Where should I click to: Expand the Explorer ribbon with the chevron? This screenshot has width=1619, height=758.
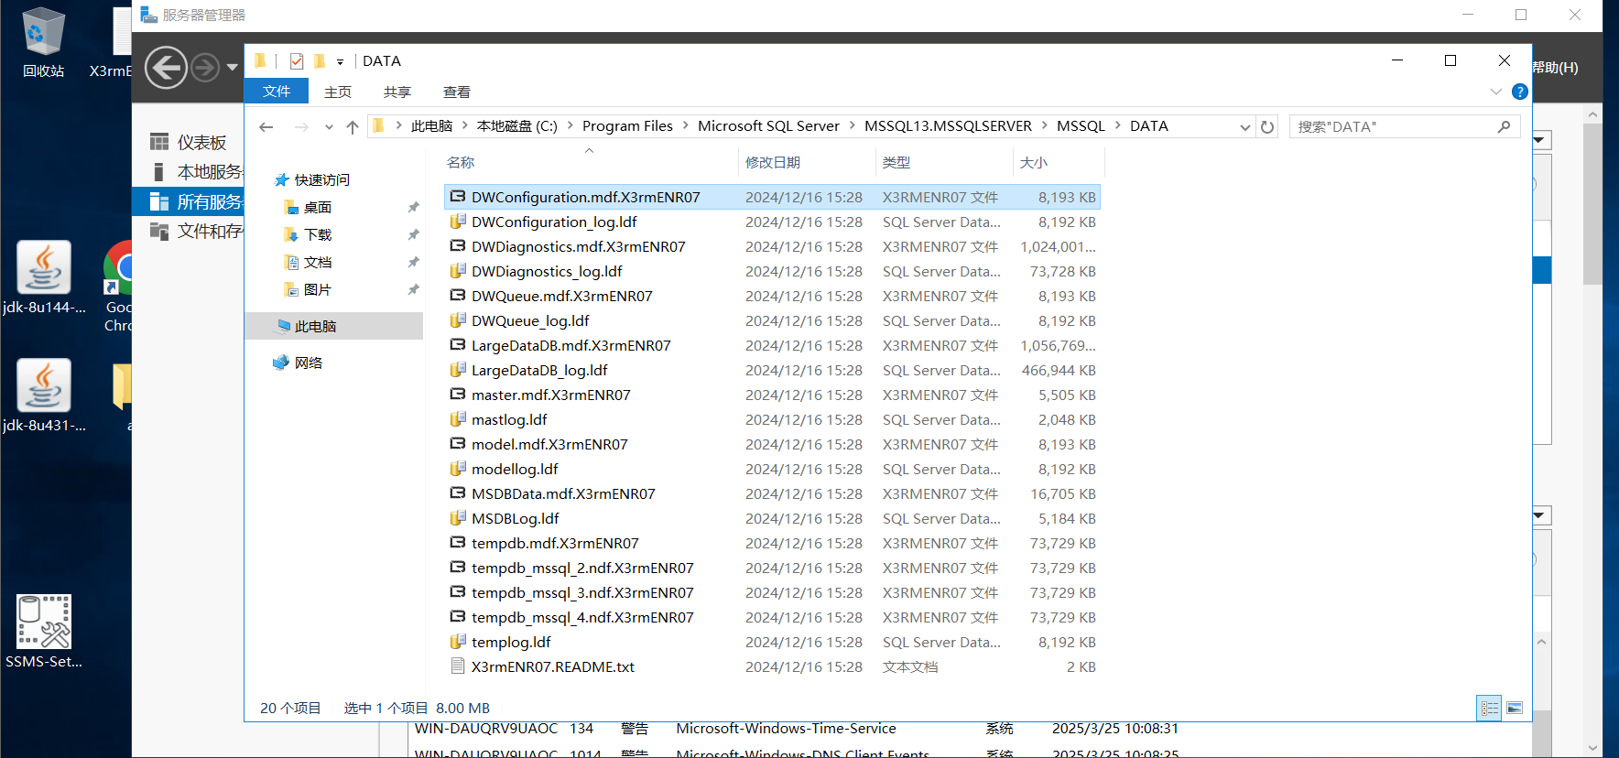click(1495, 92)
